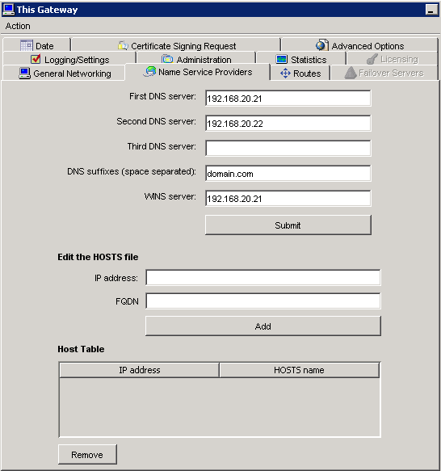Sort by the HOSTS name column header

(299, 370)
